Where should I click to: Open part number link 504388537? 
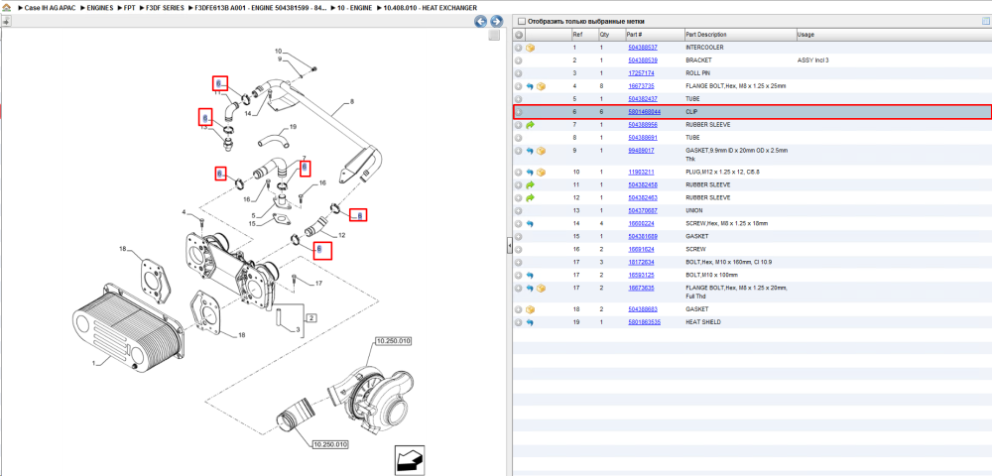pyautogui.click(x=642, y=48)
